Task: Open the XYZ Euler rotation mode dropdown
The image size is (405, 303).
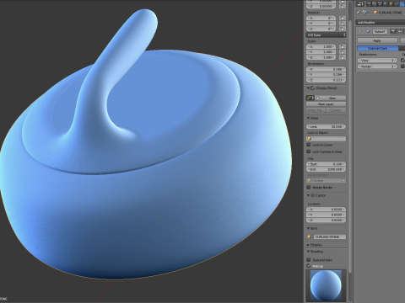Action: coord(326,35)
